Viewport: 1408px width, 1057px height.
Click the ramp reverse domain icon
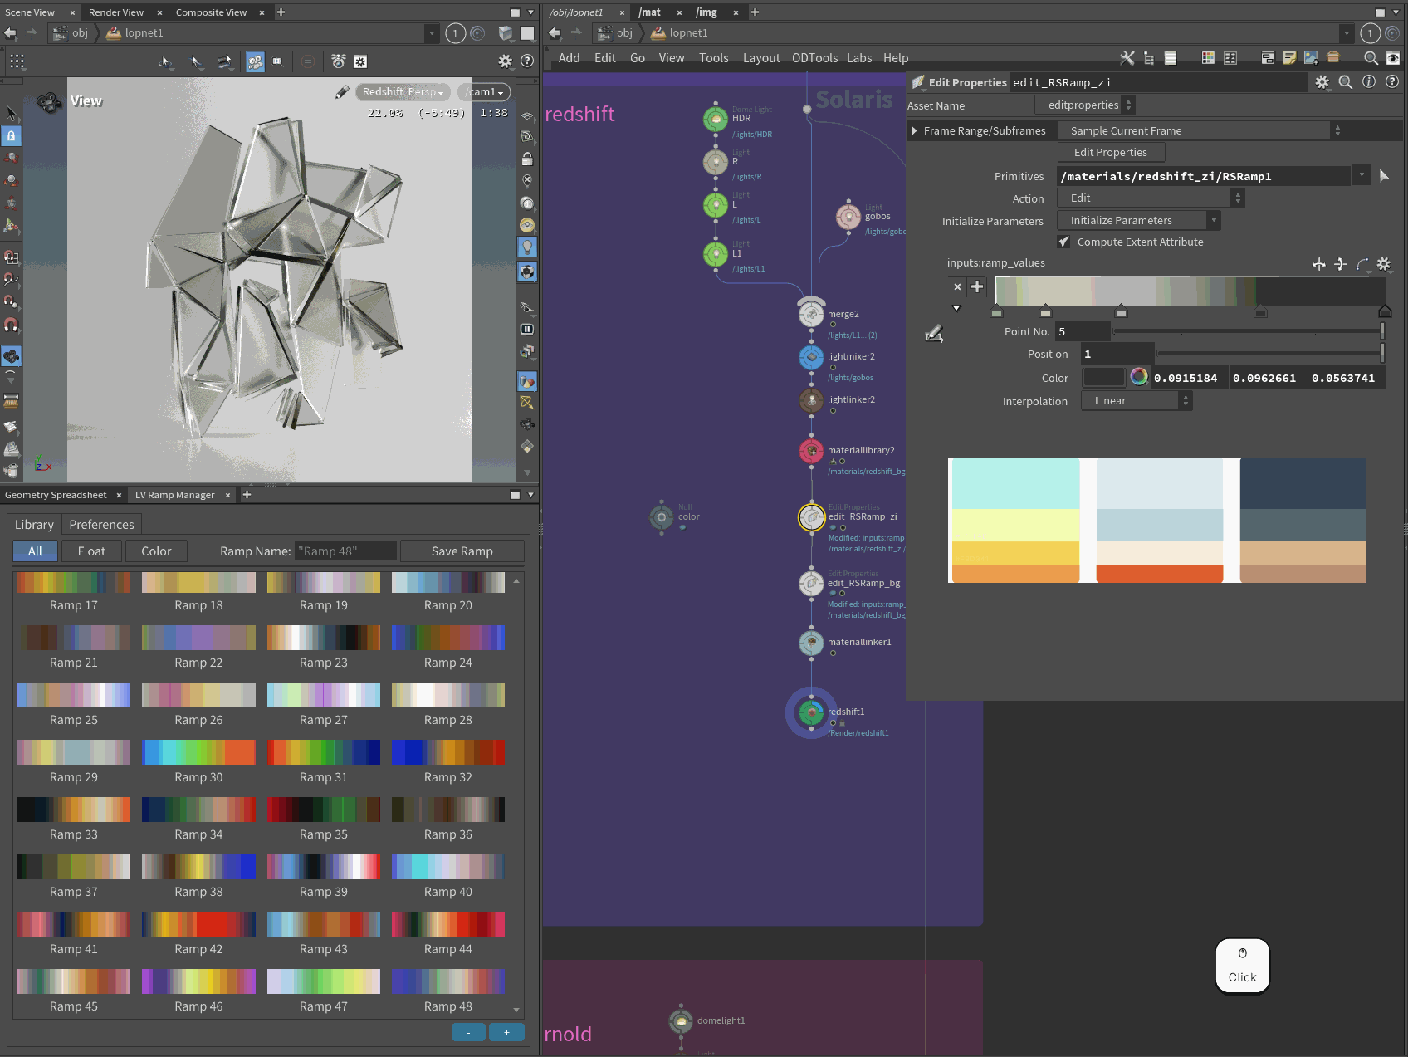pos(1319,264)
